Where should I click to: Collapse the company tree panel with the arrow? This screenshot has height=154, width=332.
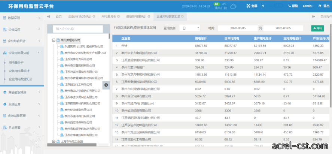(106, 85)
